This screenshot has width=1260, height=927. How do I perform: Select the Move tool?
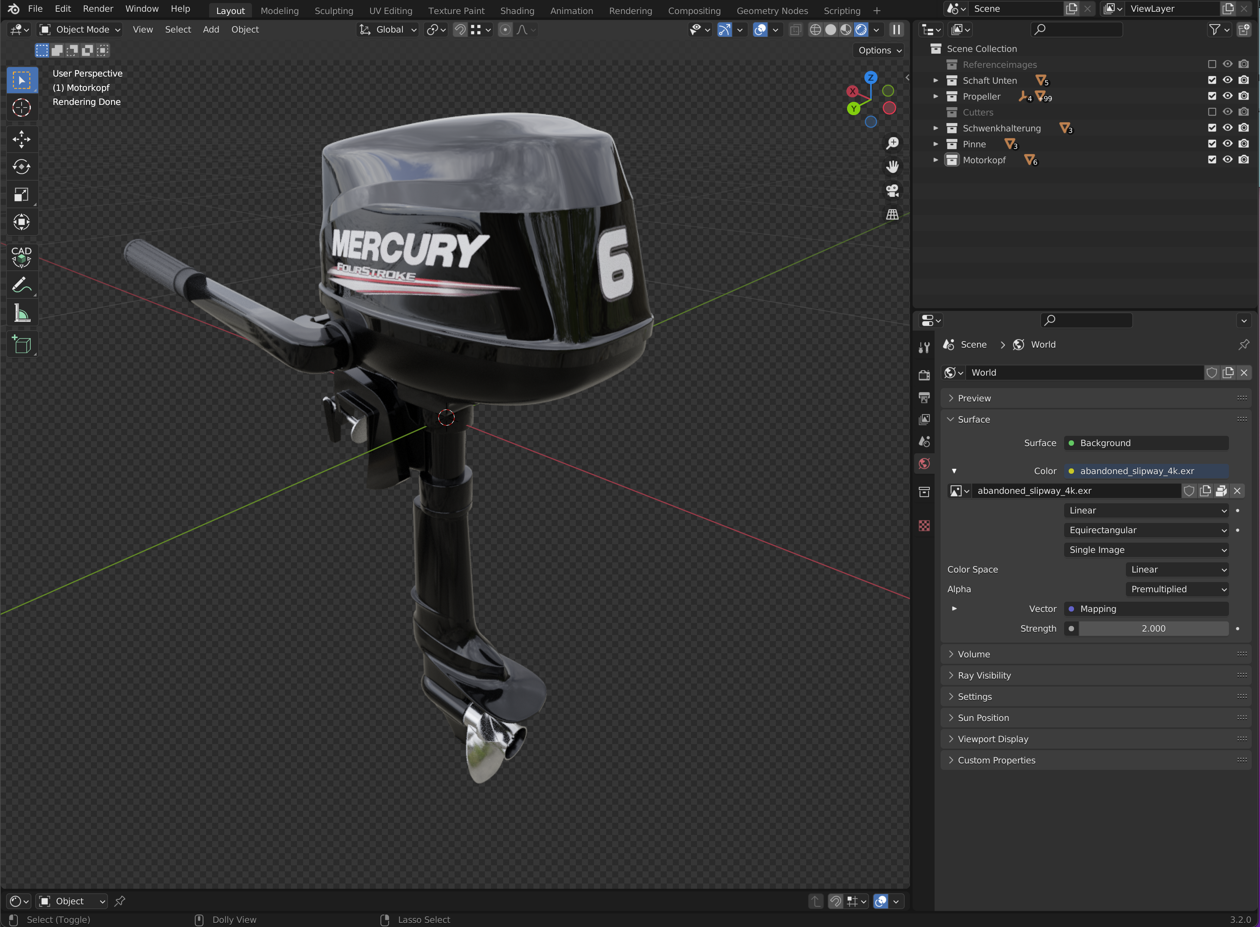click(21, 139)
